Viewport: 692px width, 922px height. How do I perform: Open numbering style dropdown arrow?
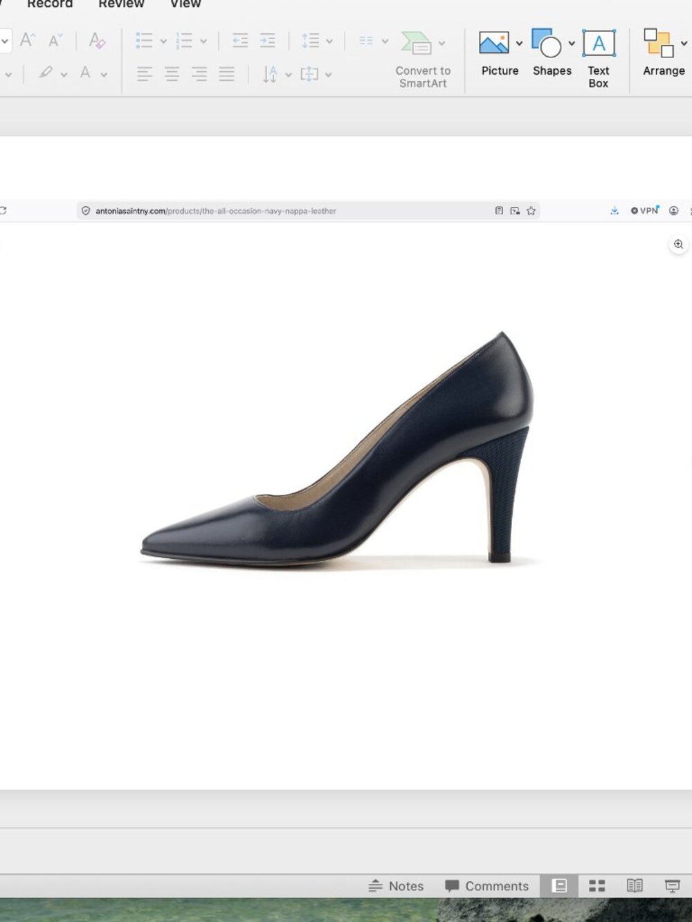tap(203, 42)
